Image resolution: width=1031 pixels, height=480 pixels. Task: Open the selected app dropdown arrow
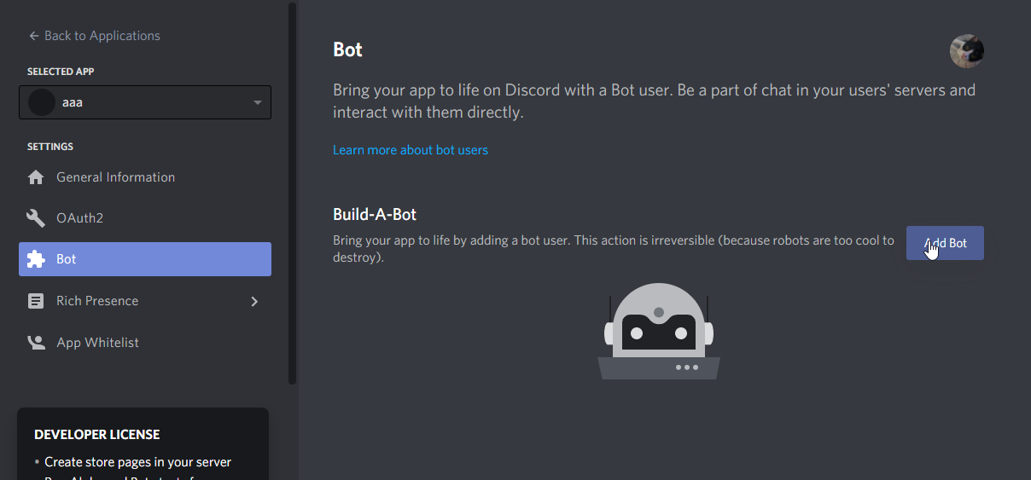coord(258,103)
